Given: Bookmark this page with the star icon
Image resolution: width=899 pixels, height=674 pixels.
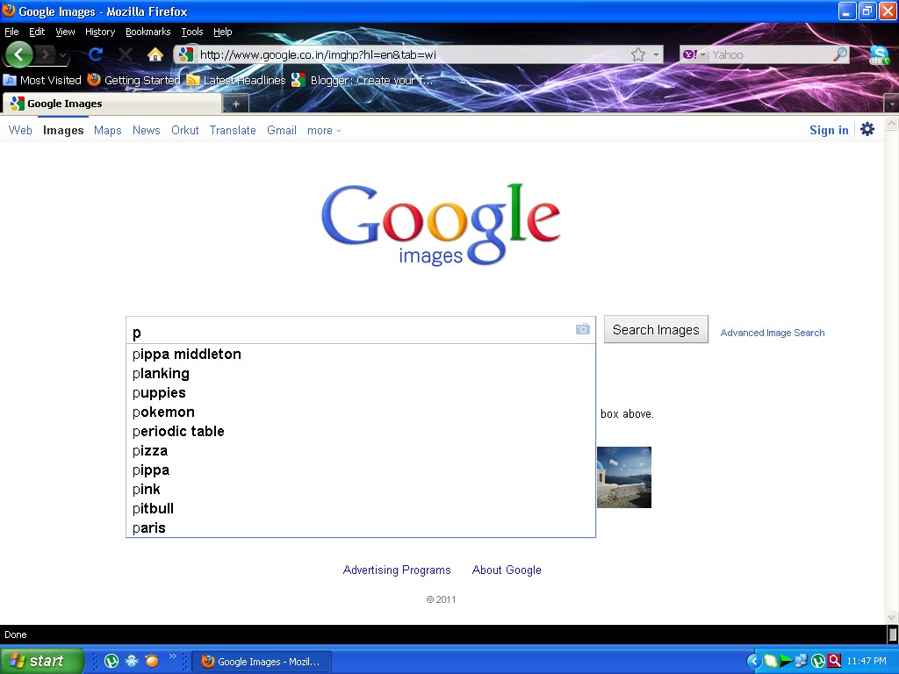Looking at the screenshot, I should 638,54.
